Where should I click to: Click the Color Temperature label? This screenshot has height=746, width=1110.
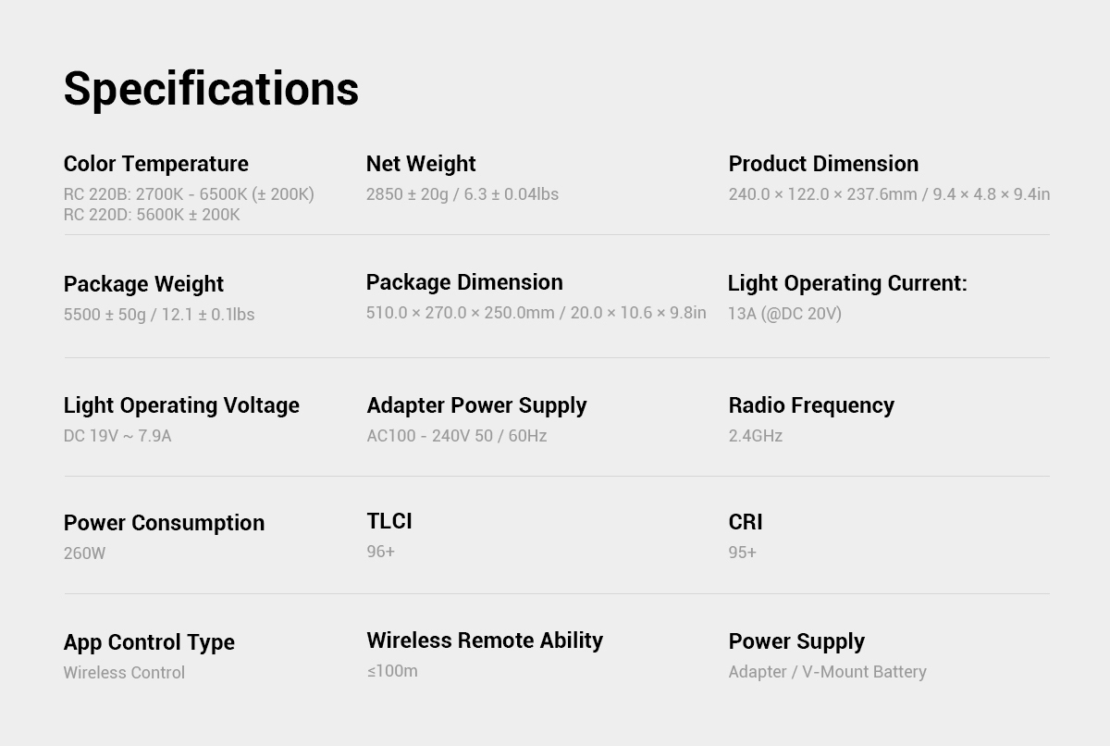tap(155, 164)
